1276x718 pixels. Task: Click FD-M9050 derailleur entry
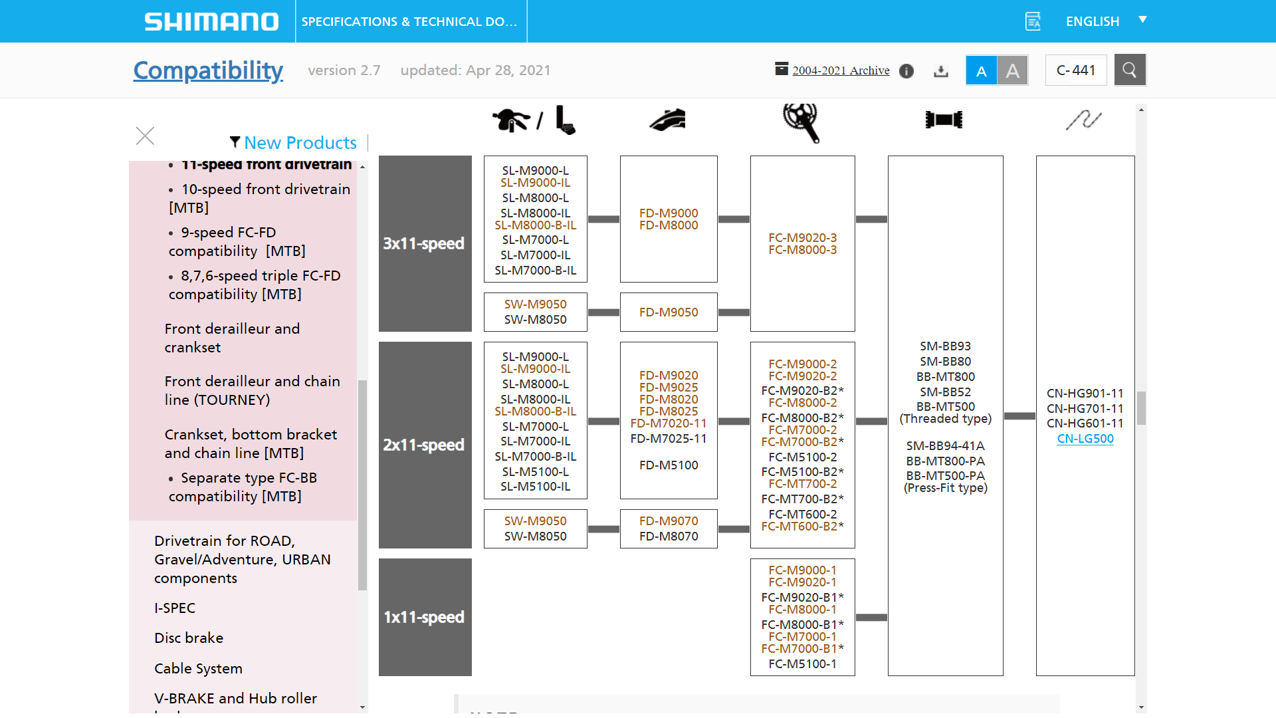[669, 312]
